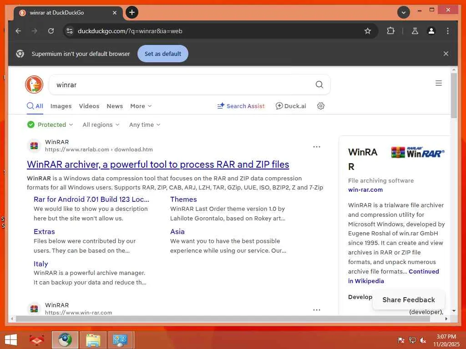This screenshot has height=349, width=466.
Task: Click the forward navigation arrow
Action: pos(35,31)
